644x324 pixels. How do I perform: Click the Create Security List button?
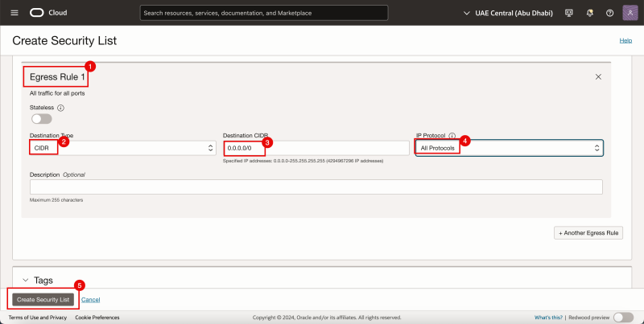(44, 299)
